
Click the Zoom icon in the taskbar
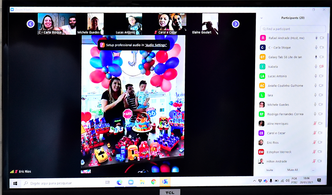pos(131,182)
